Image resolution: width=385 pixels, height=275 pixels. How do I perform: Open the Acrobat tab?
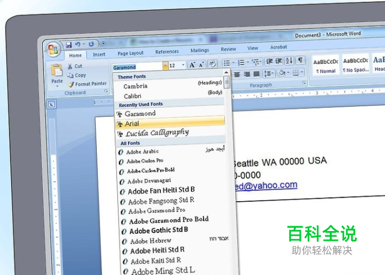[278, 47]
